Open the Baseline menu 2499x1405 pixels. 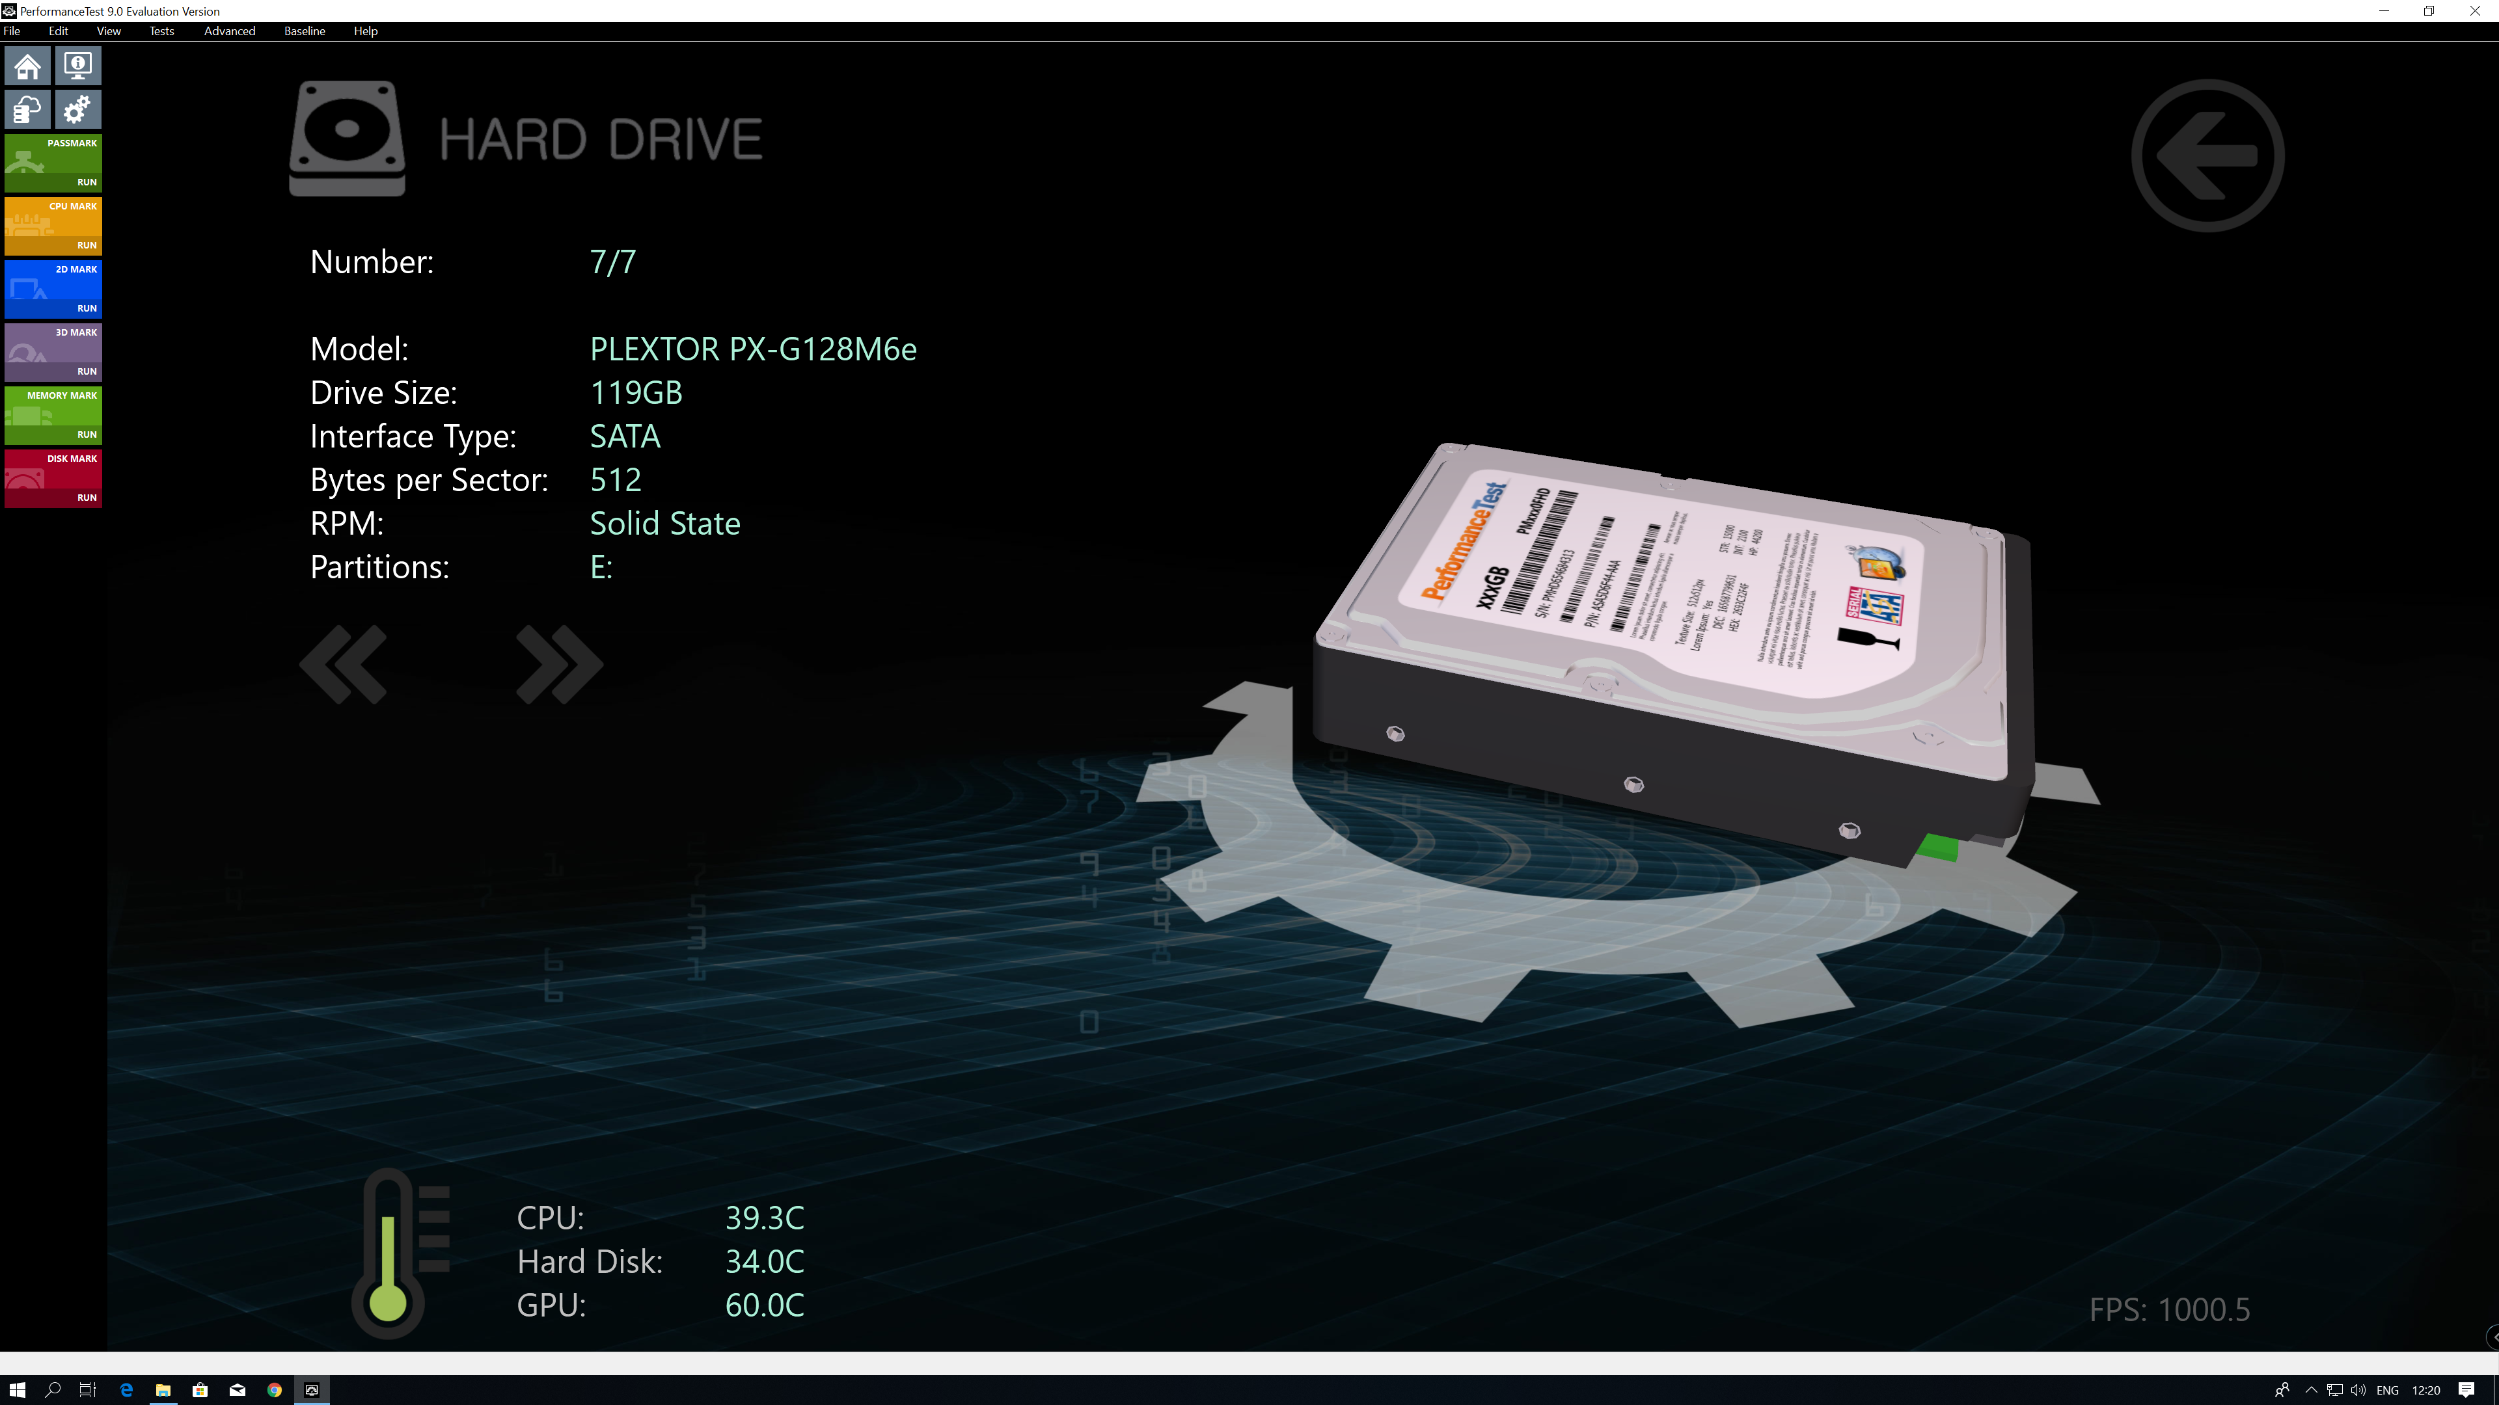point(304,31)
